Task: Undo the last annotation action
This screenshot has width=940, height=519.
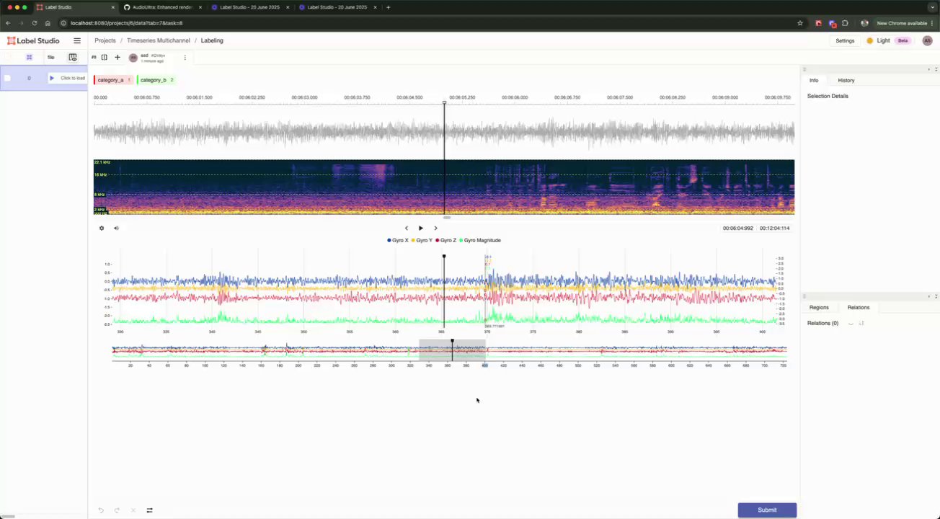Action: 101,510
